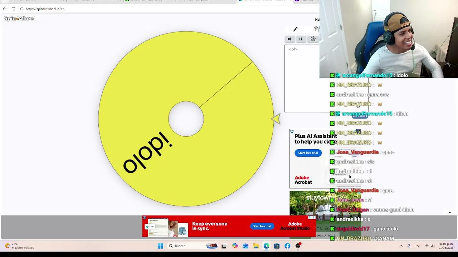Click 'Start free trial' in Adobe Acrobat sidebar ad

(x=308, y=153)
